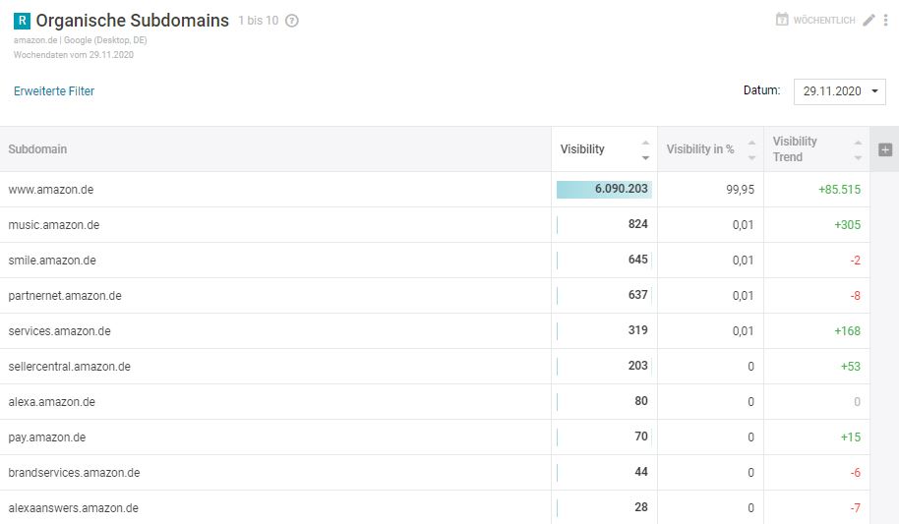Open the music.amazon.de subdomain entry
899x524 pixels.
[53, 225]
